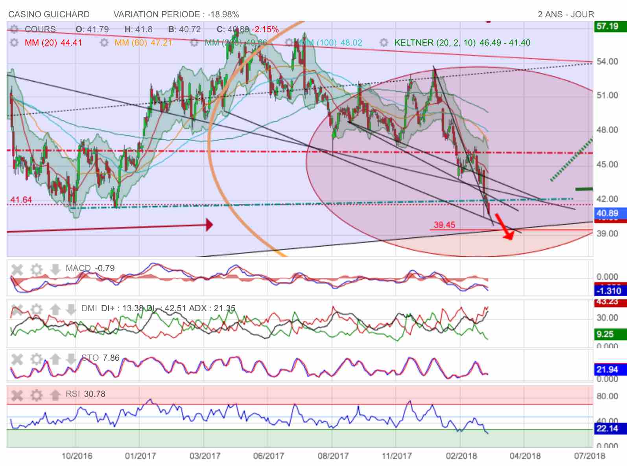Click the 39.45 support level label
Screen dimensions: 627x466
(x=444, y=225)
